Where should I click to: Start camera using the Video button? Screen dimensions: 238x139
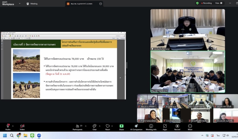[x=22, y=126]
